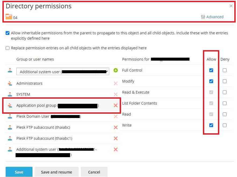Viewport: 237px width, 177px height.
Task: Tick Deny for the Modify permission
Action: click(x=225, y=81)
